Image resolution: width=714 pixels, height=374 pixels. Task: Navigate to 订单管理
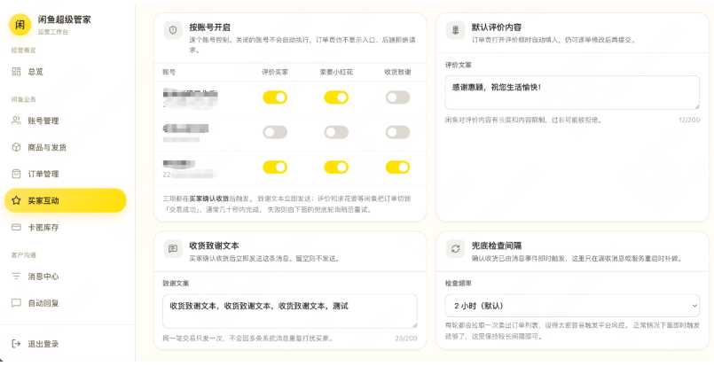[x=65, y=174]
